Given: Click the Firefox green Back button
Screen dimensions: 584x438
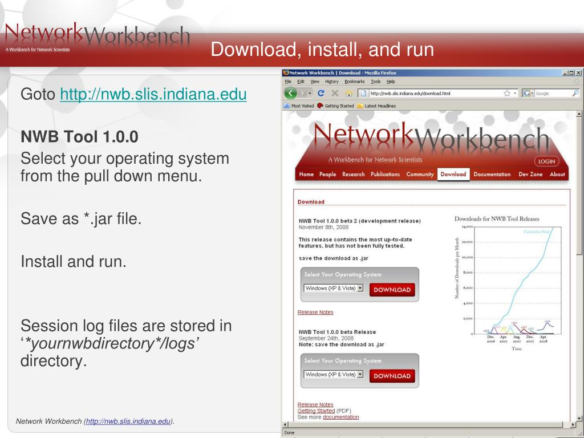Looking at the screenshot, I should coord(290,93).
